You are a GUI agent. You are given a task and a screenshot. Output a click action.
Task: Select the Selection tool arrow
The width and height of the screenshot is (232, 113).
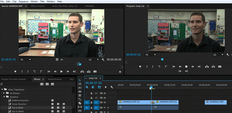80,80
